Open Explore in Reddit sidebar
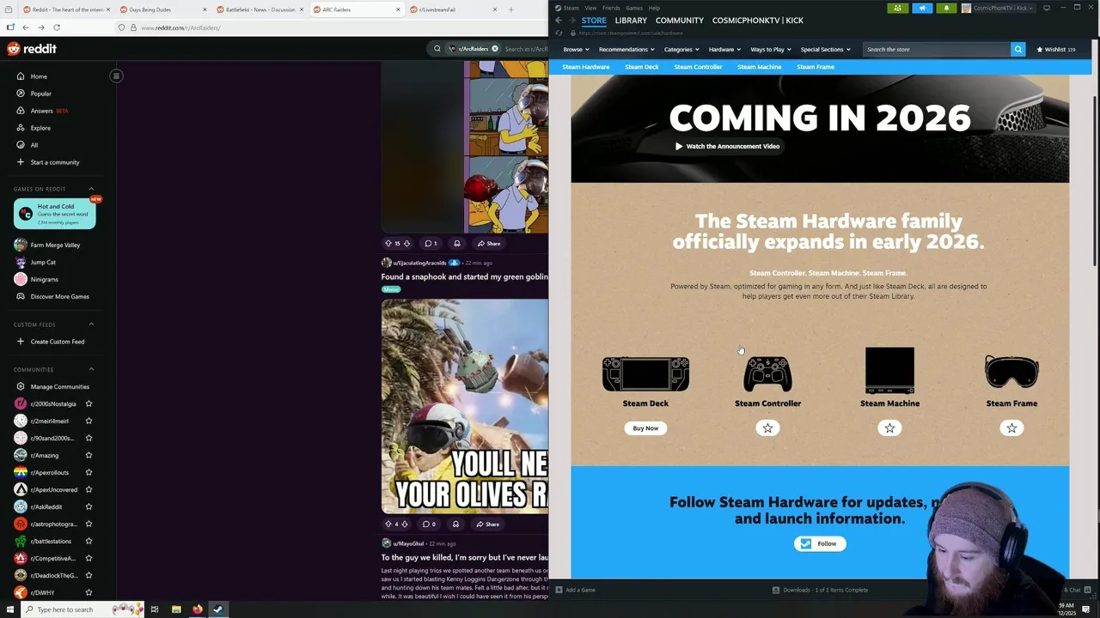This screenshot has height=618, width=1100. click(x=40, y=128)
